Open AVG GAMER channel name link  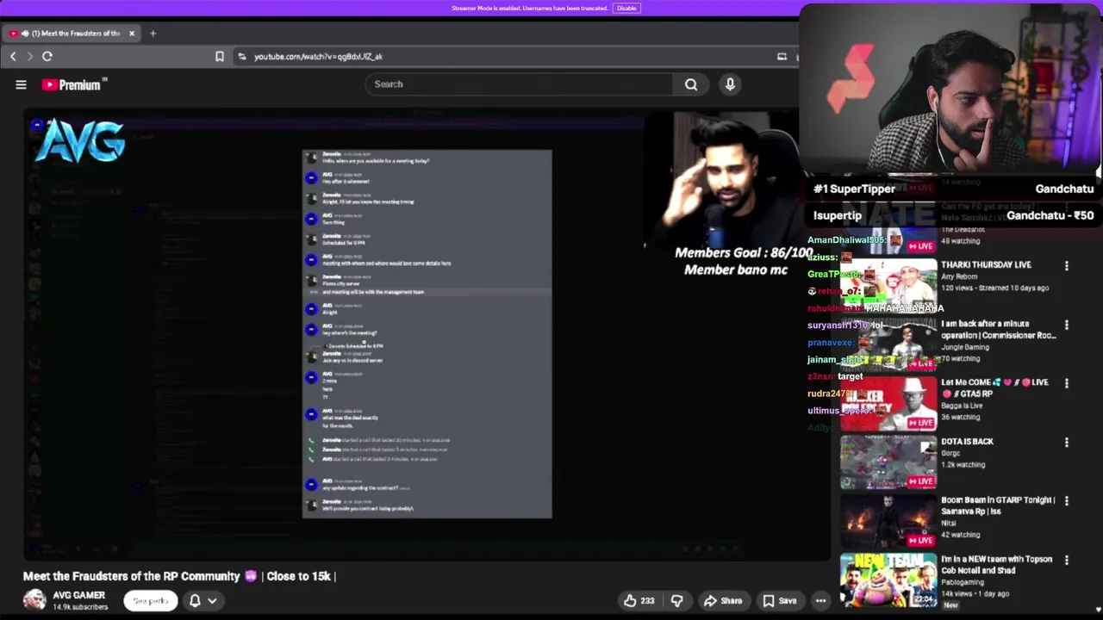(x=79, y=595)
